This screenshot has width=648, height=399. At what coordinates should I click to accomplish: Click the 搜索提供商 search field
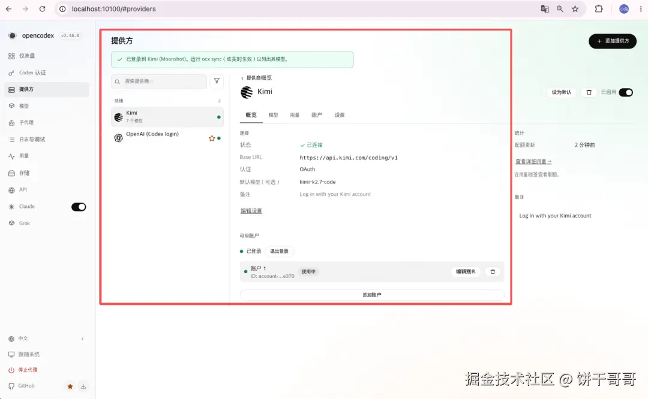[158, 81]
